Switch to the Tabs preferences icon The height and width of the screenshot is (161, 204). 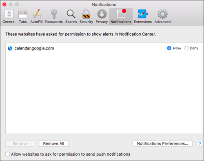(23, 16)
